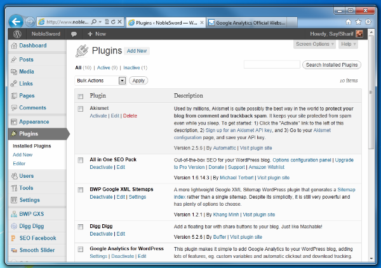Click the Apply button
Screen dimensions: 381x268
138,81
